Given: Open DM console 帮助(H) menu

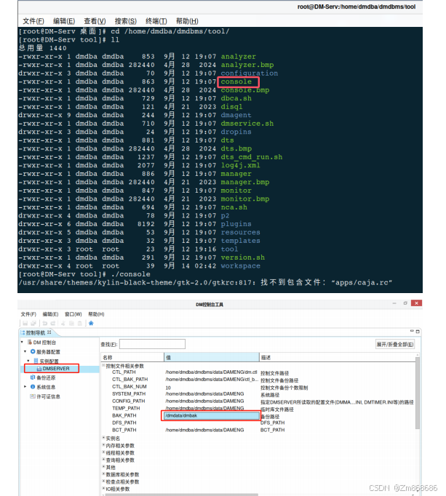Looking at the screenshot, I should coord(96,314).
